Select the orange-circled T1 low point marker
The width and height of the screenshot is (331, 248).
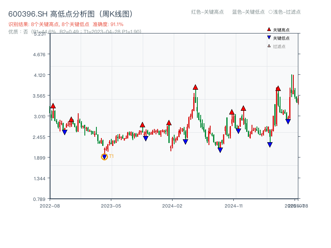point(104,157)
